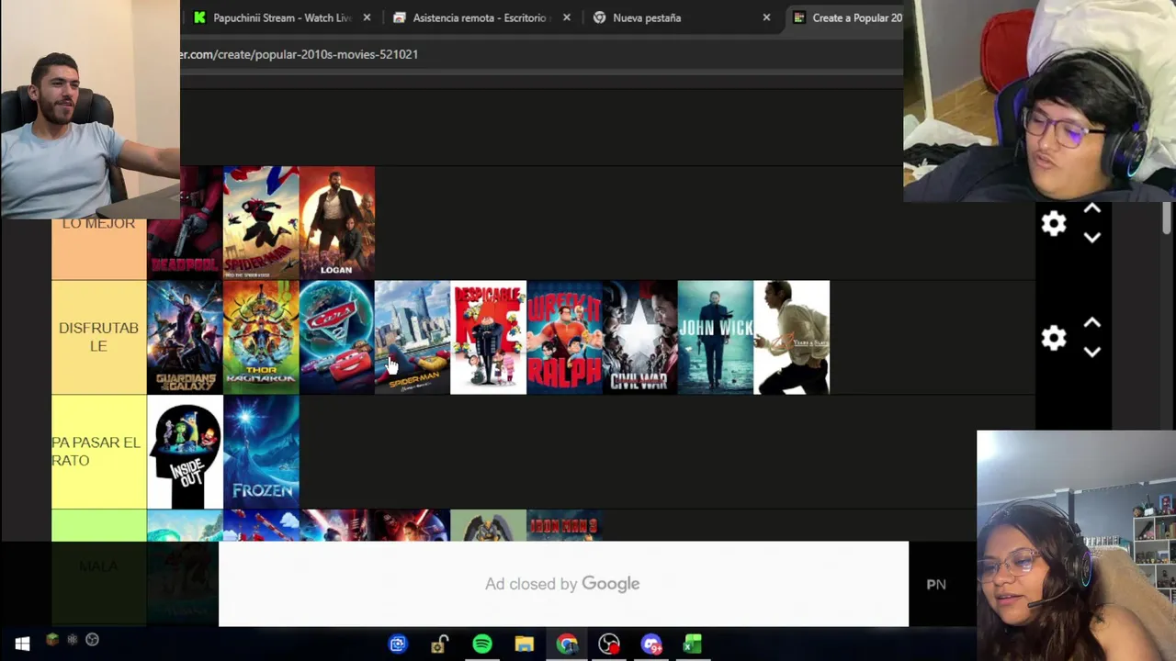Open OBS Studio from the taskbar
The height and width of the screenshot is (661, 1176).
coord(609,644)
